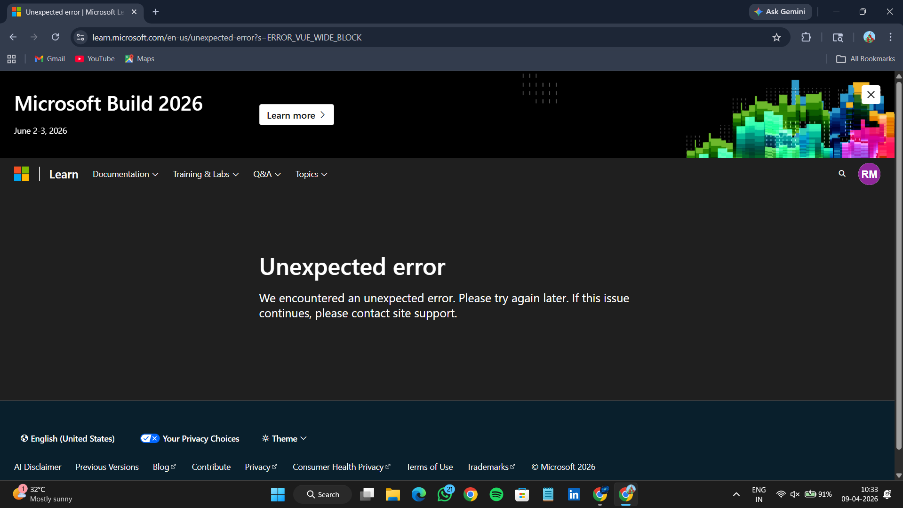Click the Microsoft logo in the navbar
This screenshot has width=903, height=508.
pyautogui.click(x=21, y=174)
